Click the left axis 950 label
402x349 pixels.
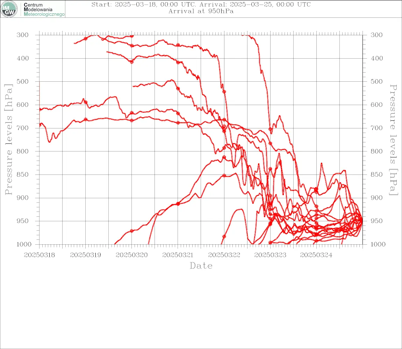[23, 221]
